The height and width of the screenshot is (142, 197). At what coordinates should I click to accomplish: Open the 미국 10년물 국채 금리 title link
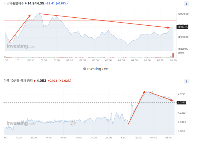18,81
